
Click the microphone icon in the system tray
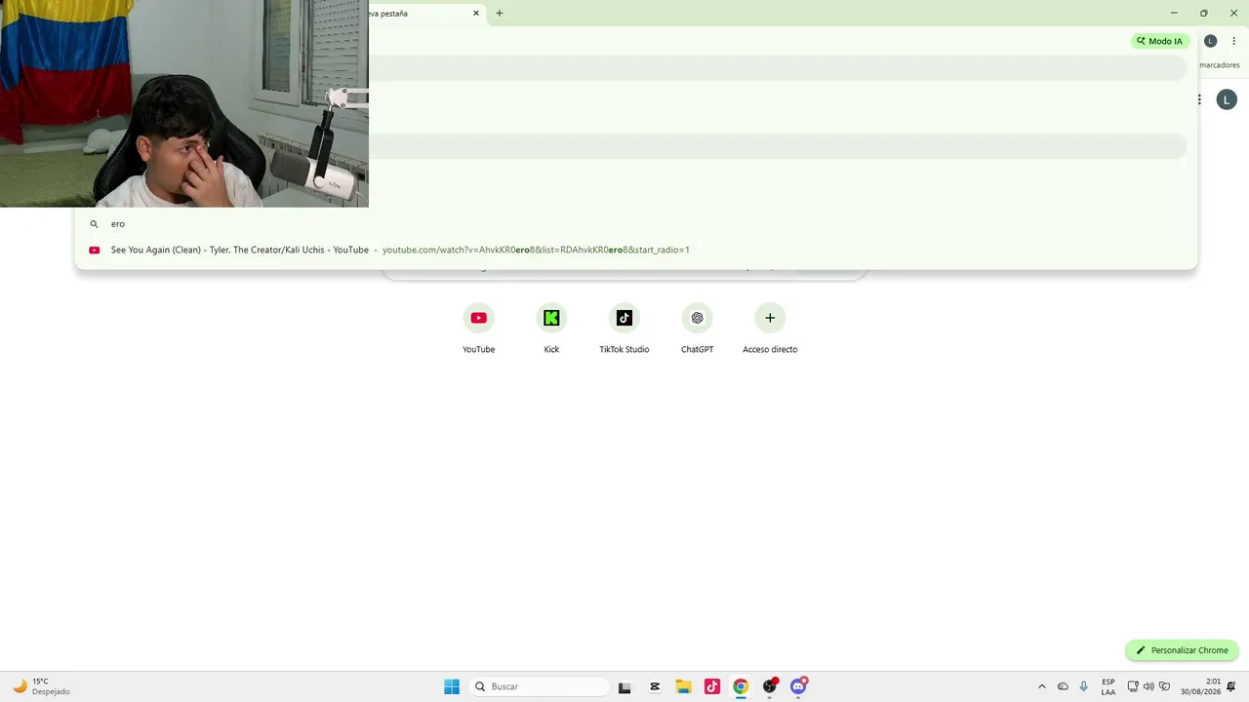[x=1083, y=686]
